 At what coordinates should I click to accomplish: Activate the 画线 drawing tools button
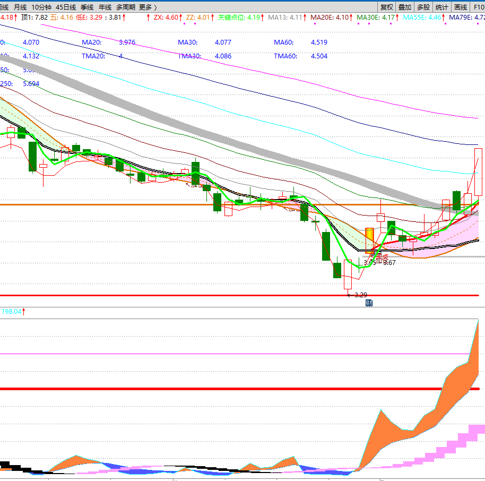pos(460,7)
